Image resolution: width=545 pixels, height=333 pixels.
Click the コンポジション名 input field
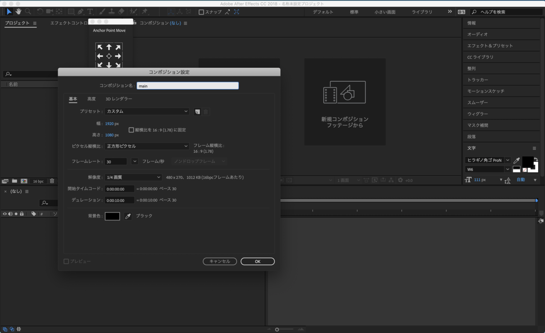[x=188, y=85]
